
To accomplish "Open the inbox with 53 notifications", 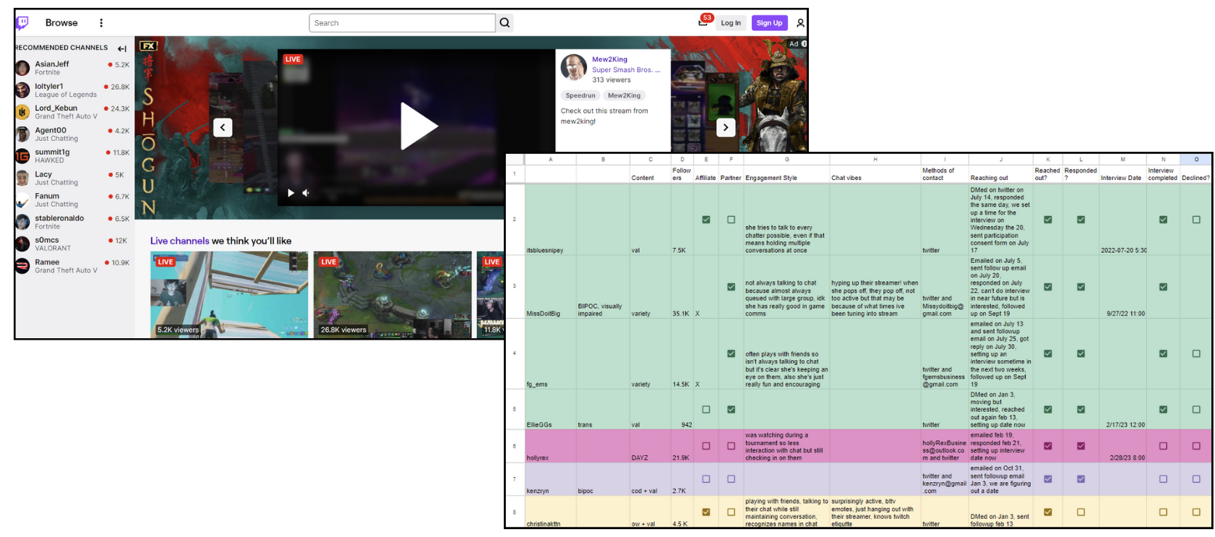I will (703, 22).
